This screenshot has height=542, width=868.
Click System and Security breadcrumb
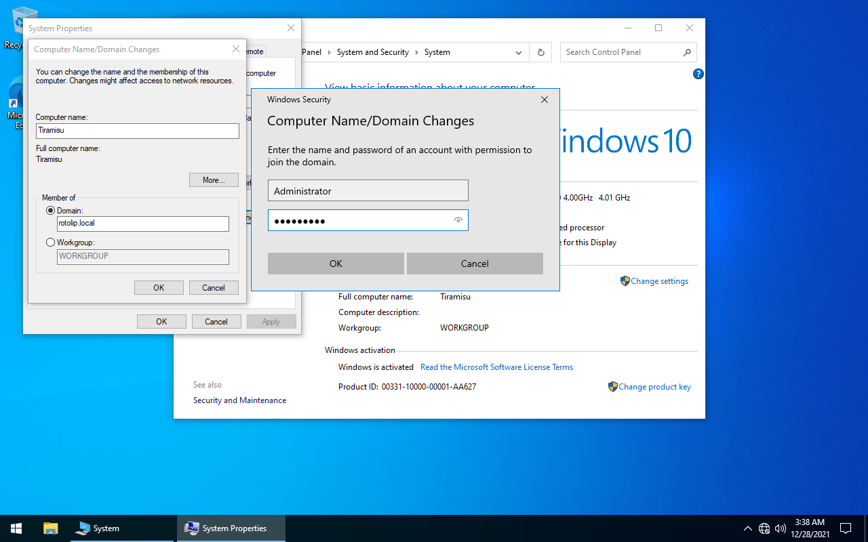[x=372, y=52]
